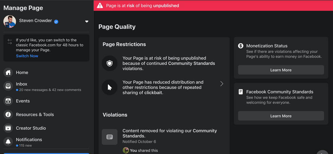The width and height of the screenshot is (333, 154).
Task: Click the Switch Now link
Action: pos(27,56)
